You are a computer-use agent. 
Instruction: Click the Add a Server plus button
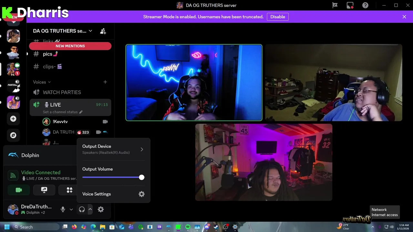pos(13,119)
